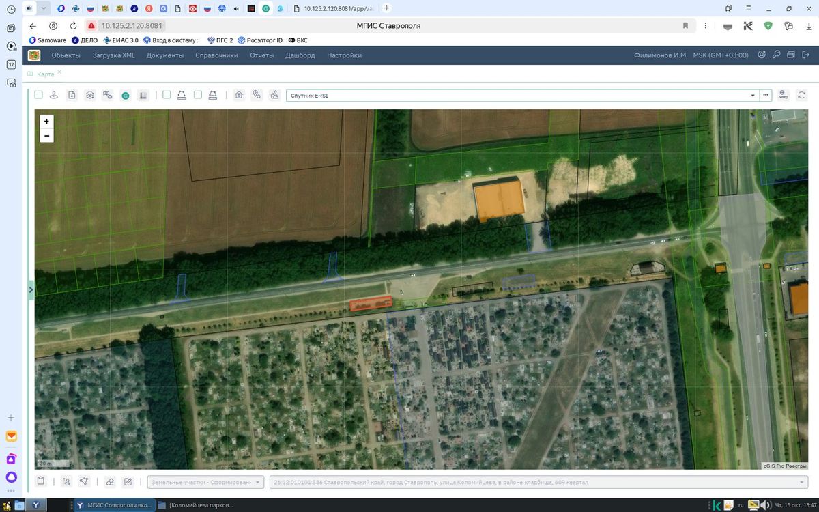Image resolution: width=819 pixels, height=512 pixels.
Task: Open the ДЕЛО bookmark
Action: [85, 40]
